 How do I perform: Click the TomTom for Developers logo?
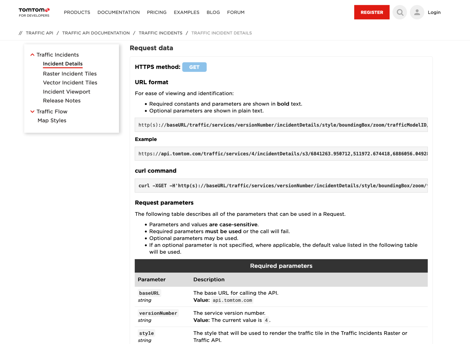pyautogui.click(x=34, y=12)
